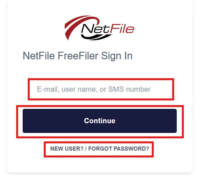This screenshot has height=185, width=203.
Task: Activate the e-mail entry text box
Action: tap(99, 89)
